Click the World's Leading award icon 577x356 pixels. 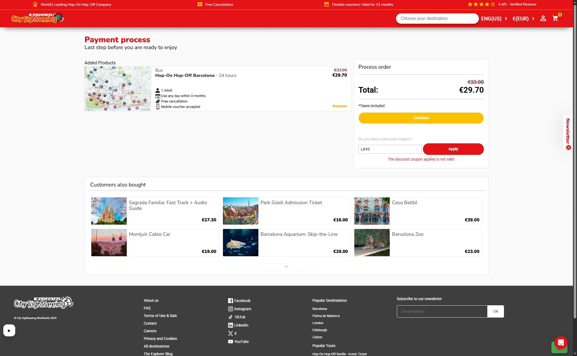tap(35, 4)
